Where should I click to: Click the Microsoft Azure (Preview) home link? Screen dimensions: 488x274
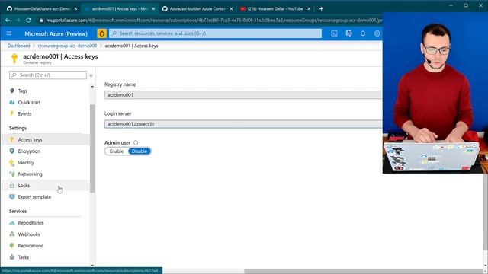56,33
